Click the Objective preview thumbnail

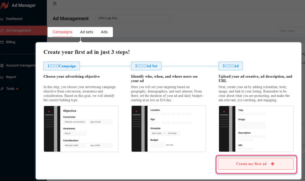pyautogui.click(x=81, y=129)
